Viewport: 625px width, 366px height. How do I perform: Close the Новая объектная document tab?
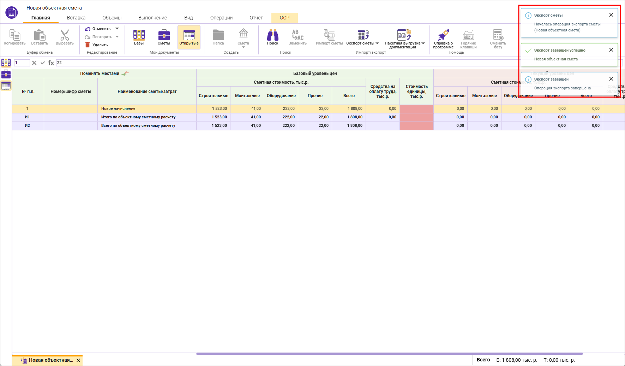78,360
